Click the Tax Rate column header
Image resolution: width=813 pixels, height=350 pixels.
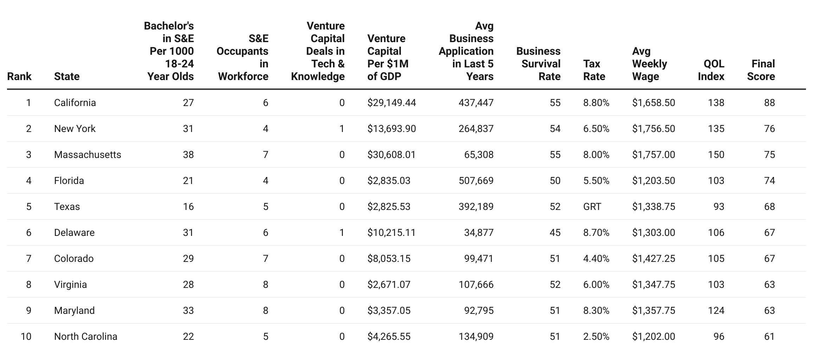pos(594,70)
